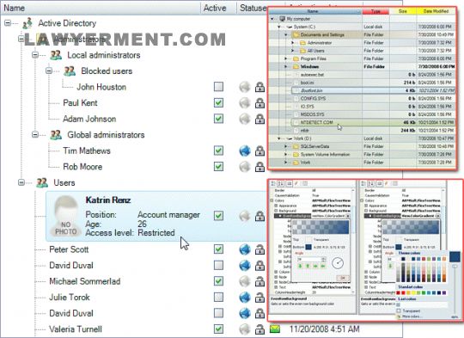Adjust the alpha slider in the color picker
464x338 pixels.
click(x=455, y=267)
